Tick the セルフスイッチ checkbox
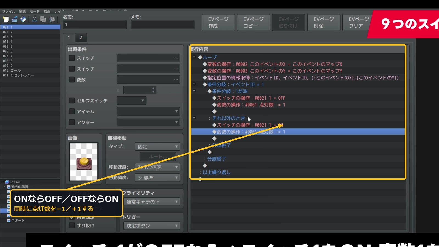This screenshot has width=439, height=247. pyautogui.click(x=72, y=100)
